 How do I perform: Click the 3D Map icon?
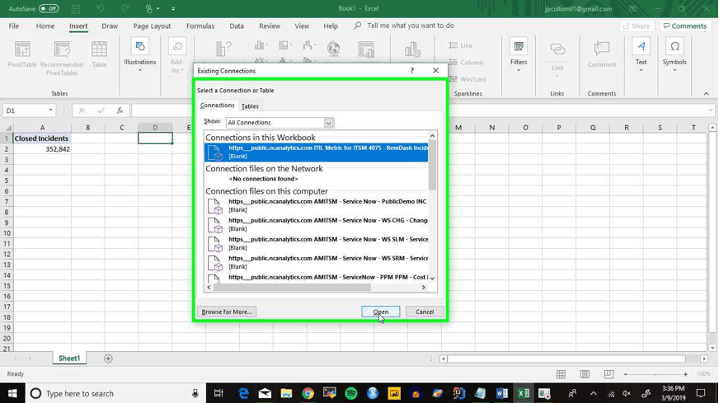click(x=413, y=49)
